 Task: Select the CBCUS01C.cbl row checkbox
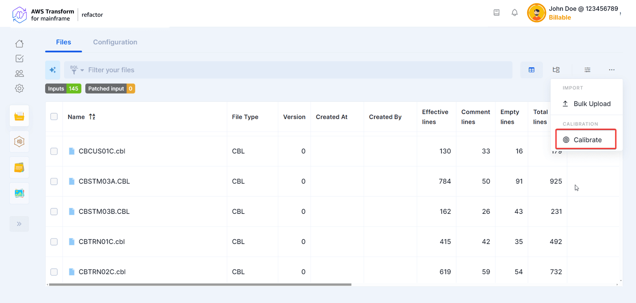pyautogui.click(x=54, y=151)
